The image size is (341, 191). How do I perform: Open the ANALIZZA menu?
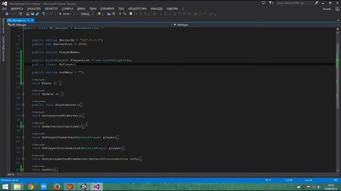pos(157,8)
